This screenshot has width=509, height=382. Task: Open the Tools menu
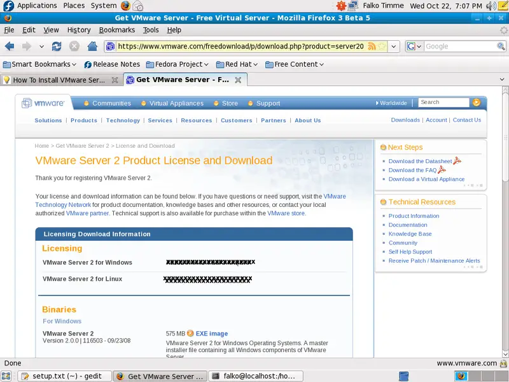151,30
